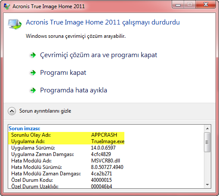Select exception code 40000015

pyautogui.click(x=102, y=180)
